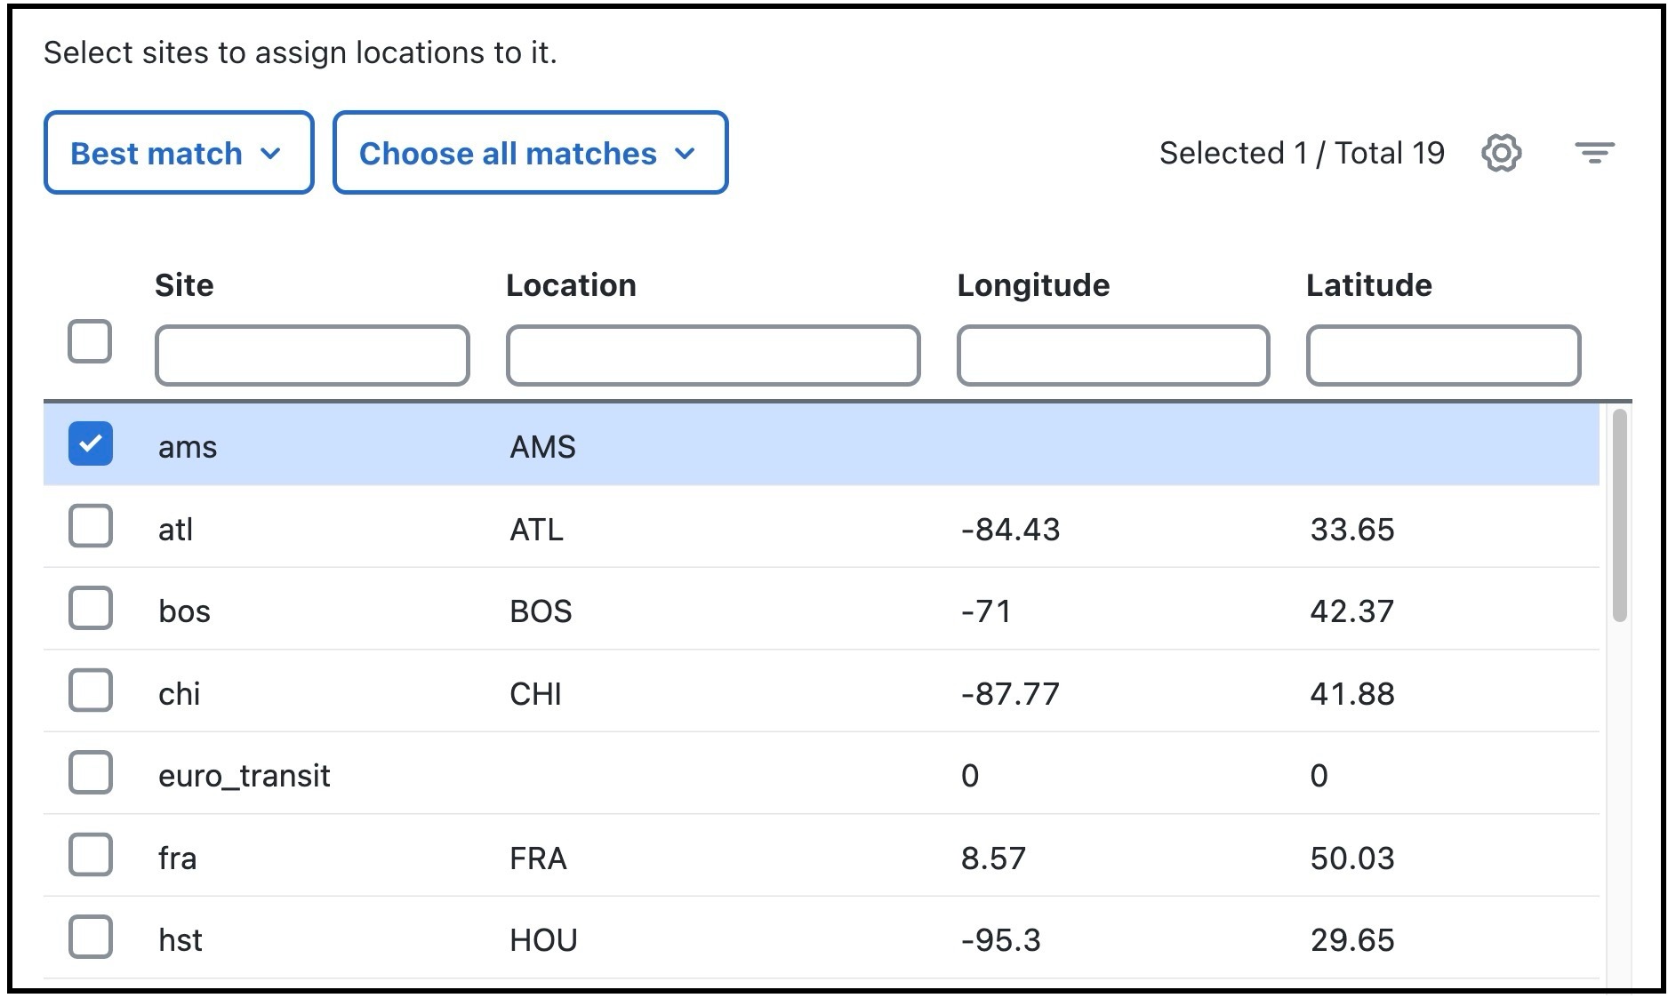Image resolution: width=1668 pixels, height=1006 pixels.
Task: Select the hst site checkbox
Action: click(x=91, y=937)
